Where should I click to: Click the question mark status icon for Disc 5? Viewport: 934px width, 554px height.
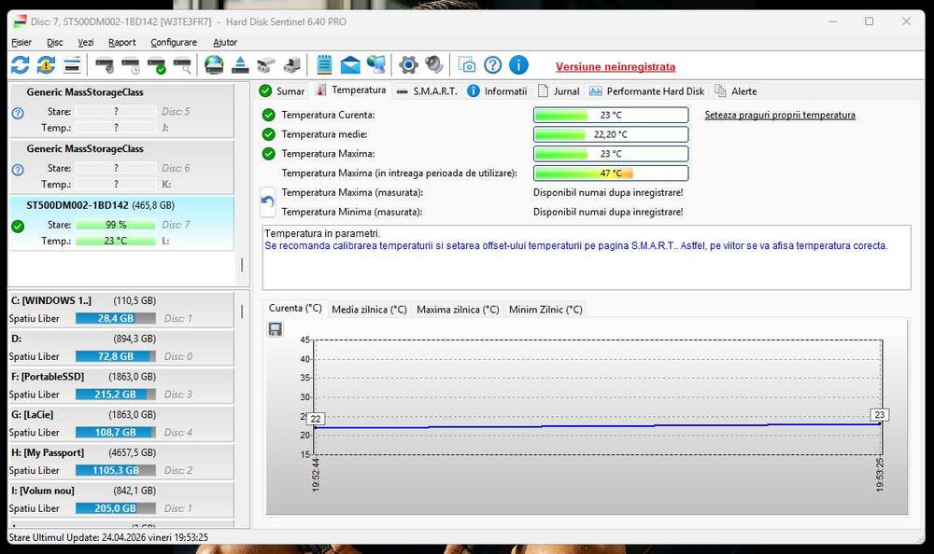[x=18, y=113]
